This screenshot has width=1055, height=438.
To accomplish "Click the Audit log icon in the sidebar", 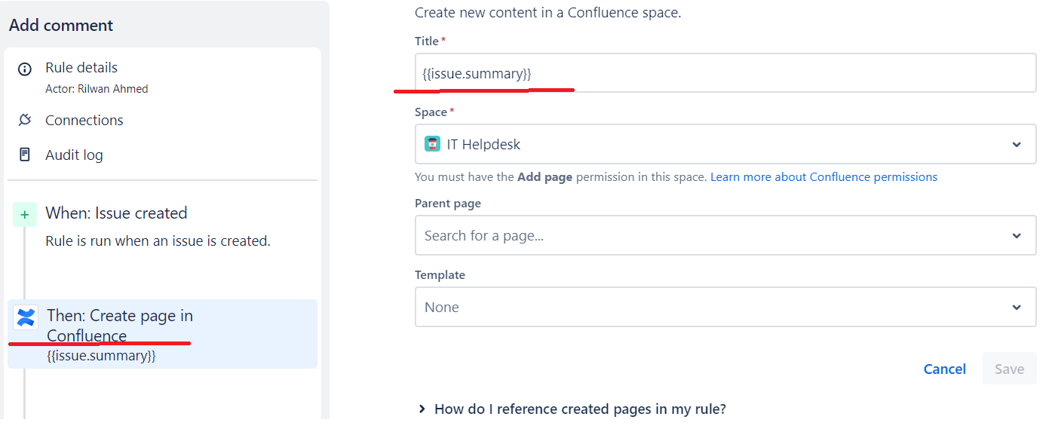I will pos(23,155).
